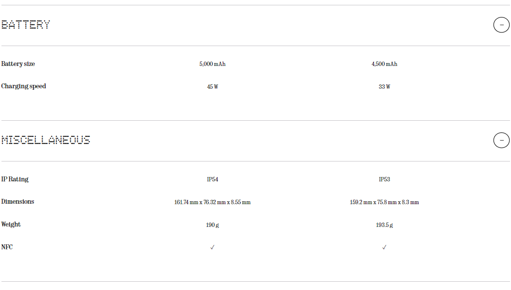Select the Battery size row label
Screen dimensions: 511x290
18,64
